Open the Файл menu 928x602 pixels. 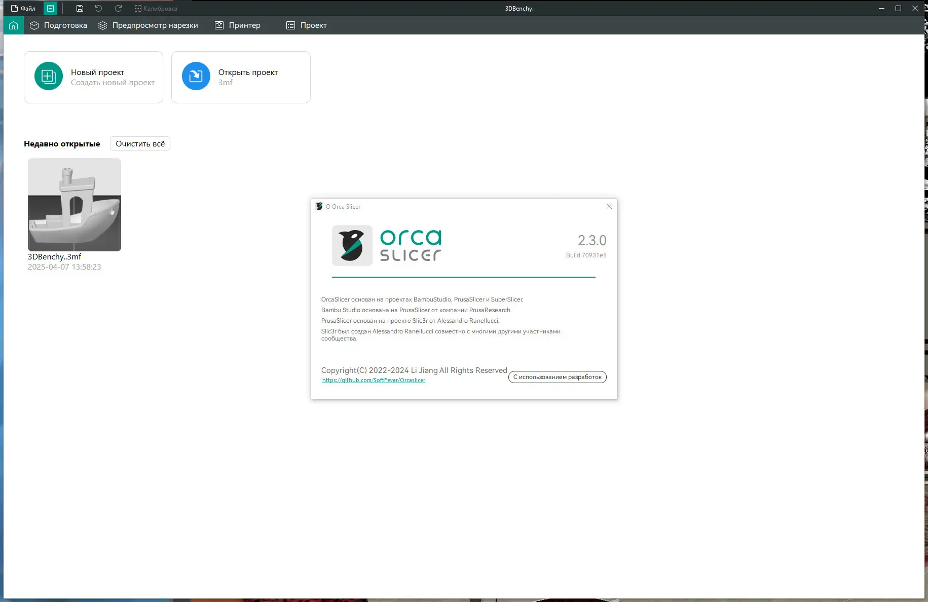coord(22,8)
